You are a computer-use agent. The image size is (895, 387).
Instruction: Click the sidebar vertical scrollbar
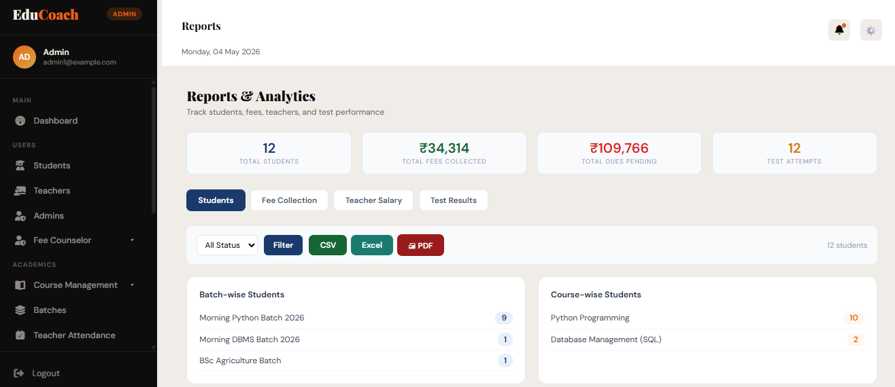154,149
